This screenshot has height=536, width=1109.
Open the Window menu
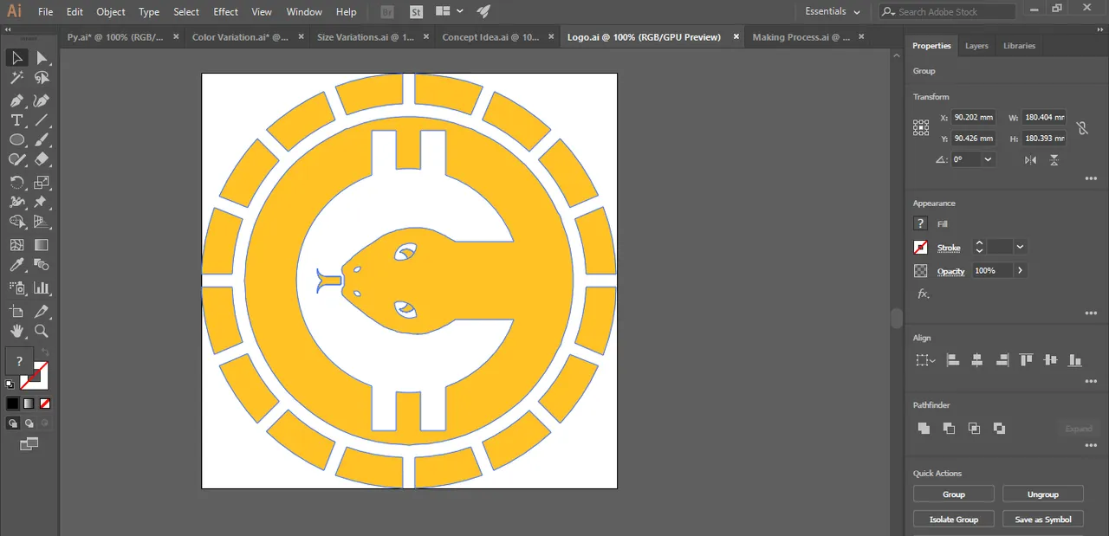[x=304, y=12]
